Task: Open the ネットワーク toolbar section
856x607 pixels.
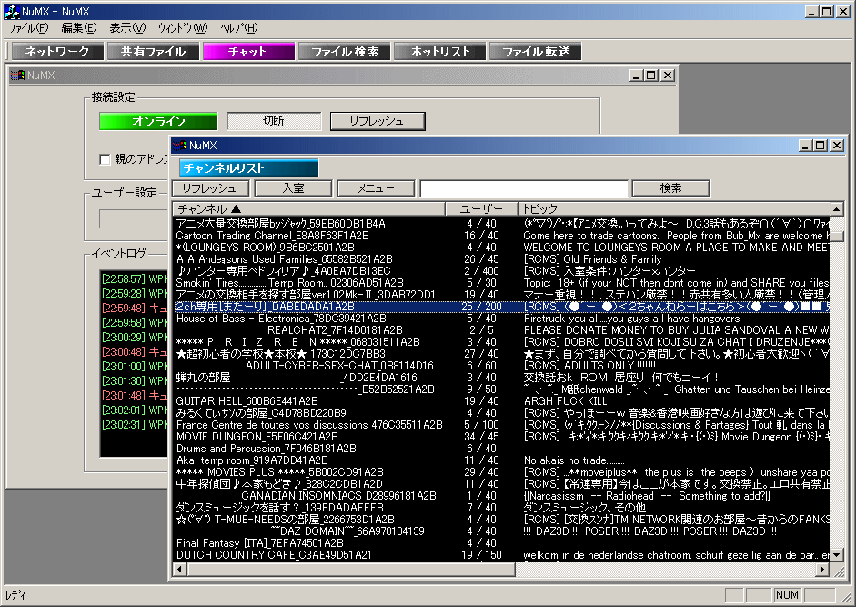Action: click(56, 52)
